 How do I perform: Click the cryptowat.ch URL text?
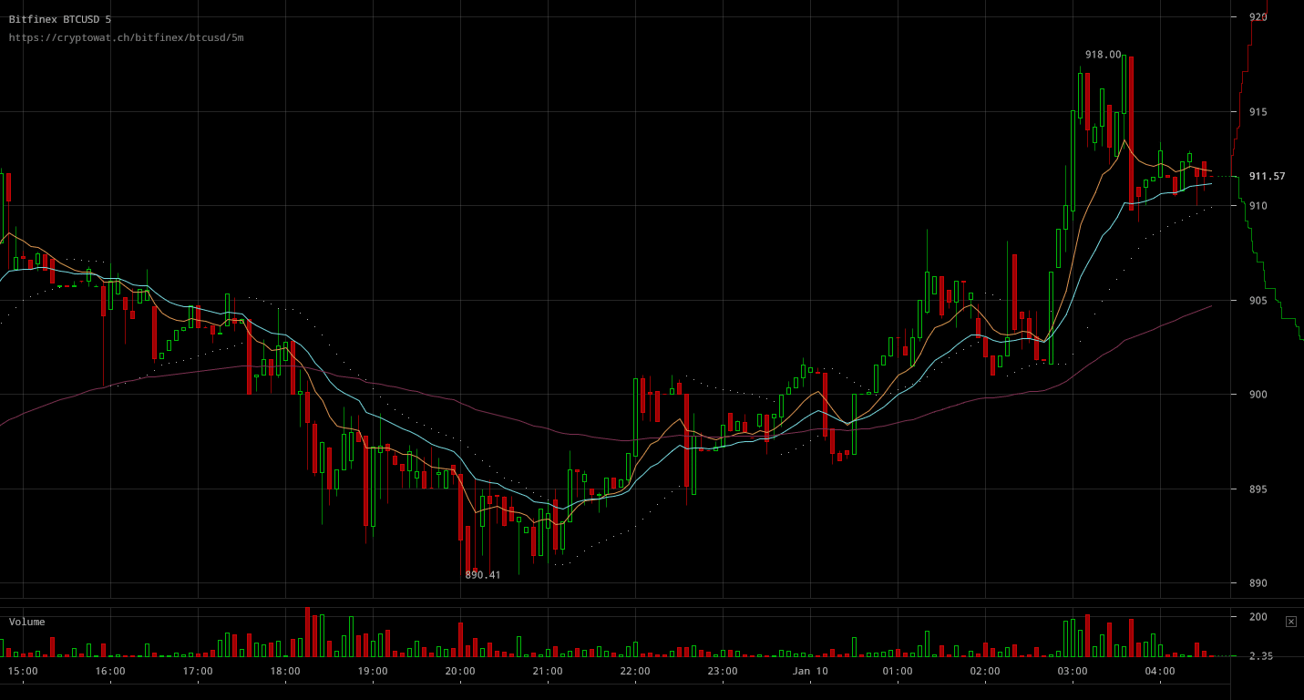pyautogui.click(x=127, y=37)
